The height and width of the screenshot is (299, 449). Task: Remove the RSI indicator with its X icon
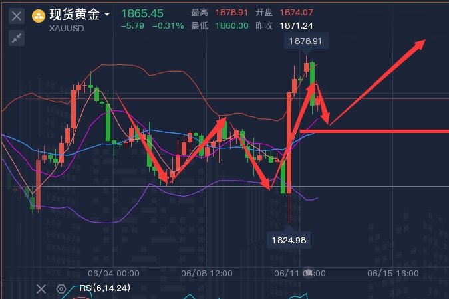coord(41,288)
